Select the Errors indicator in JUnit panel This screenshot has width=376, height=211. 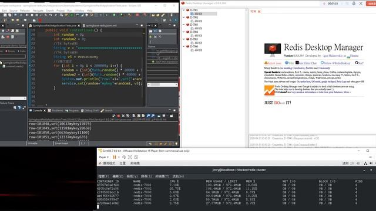coord(11,51)
